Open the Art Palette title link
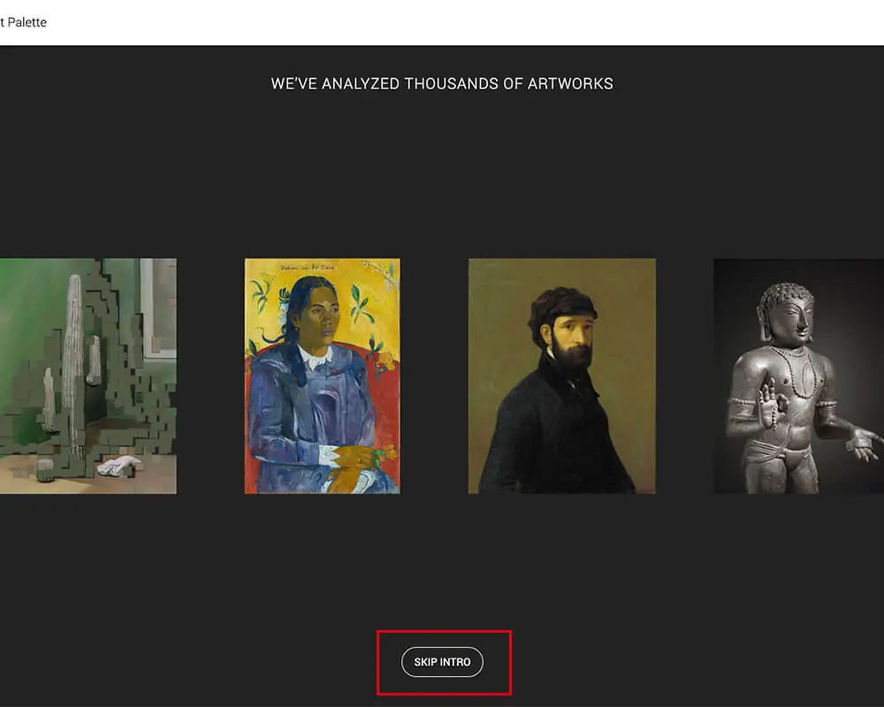884x707 pixels. tap(23, 23)
